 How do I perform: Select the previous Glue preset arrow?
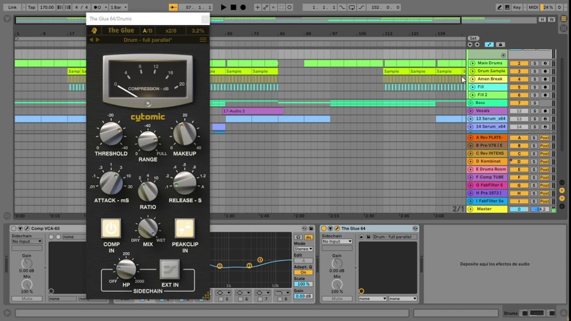click(91, 40)
